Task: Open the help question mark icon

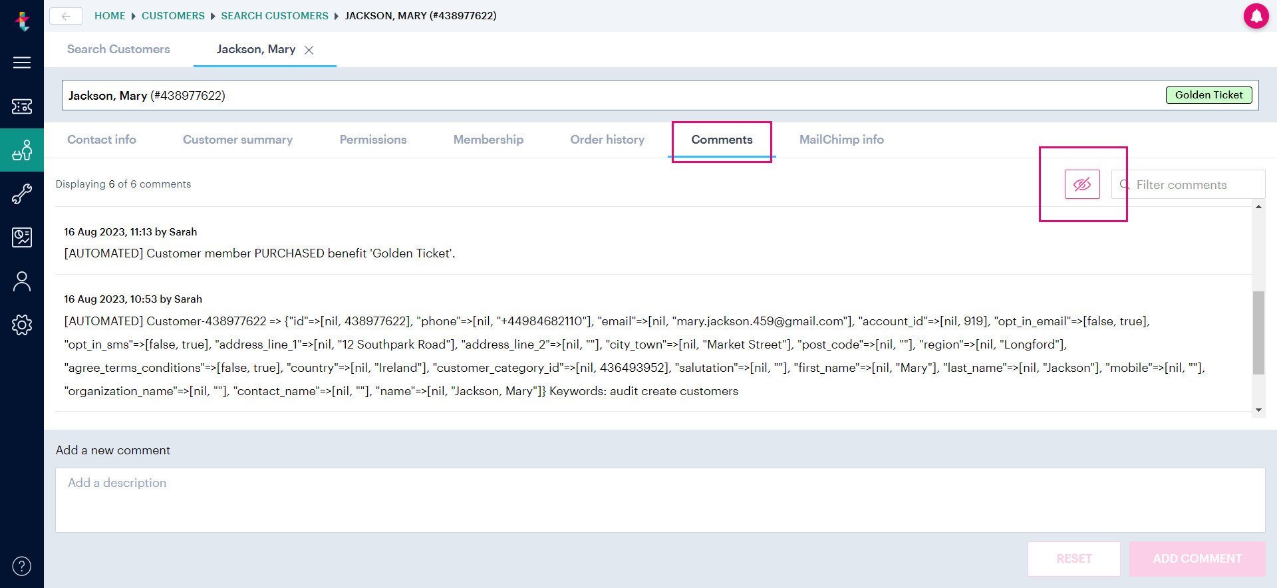Action: click(x=22, y=566)
